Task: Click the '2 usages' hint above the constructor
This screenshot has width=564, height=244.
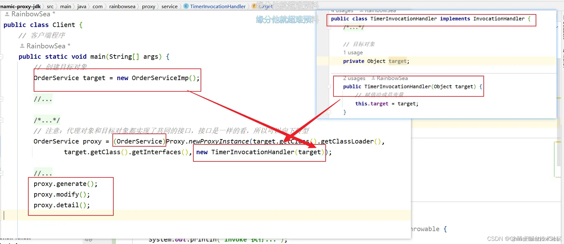Action: pos(354,78)
